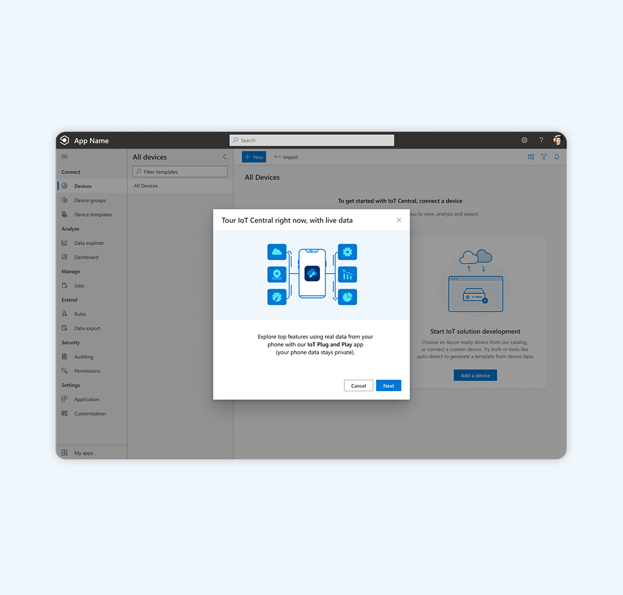Click the Device templates icon
The width and height of the screenshot is (623, 595).
pos(65,215)
